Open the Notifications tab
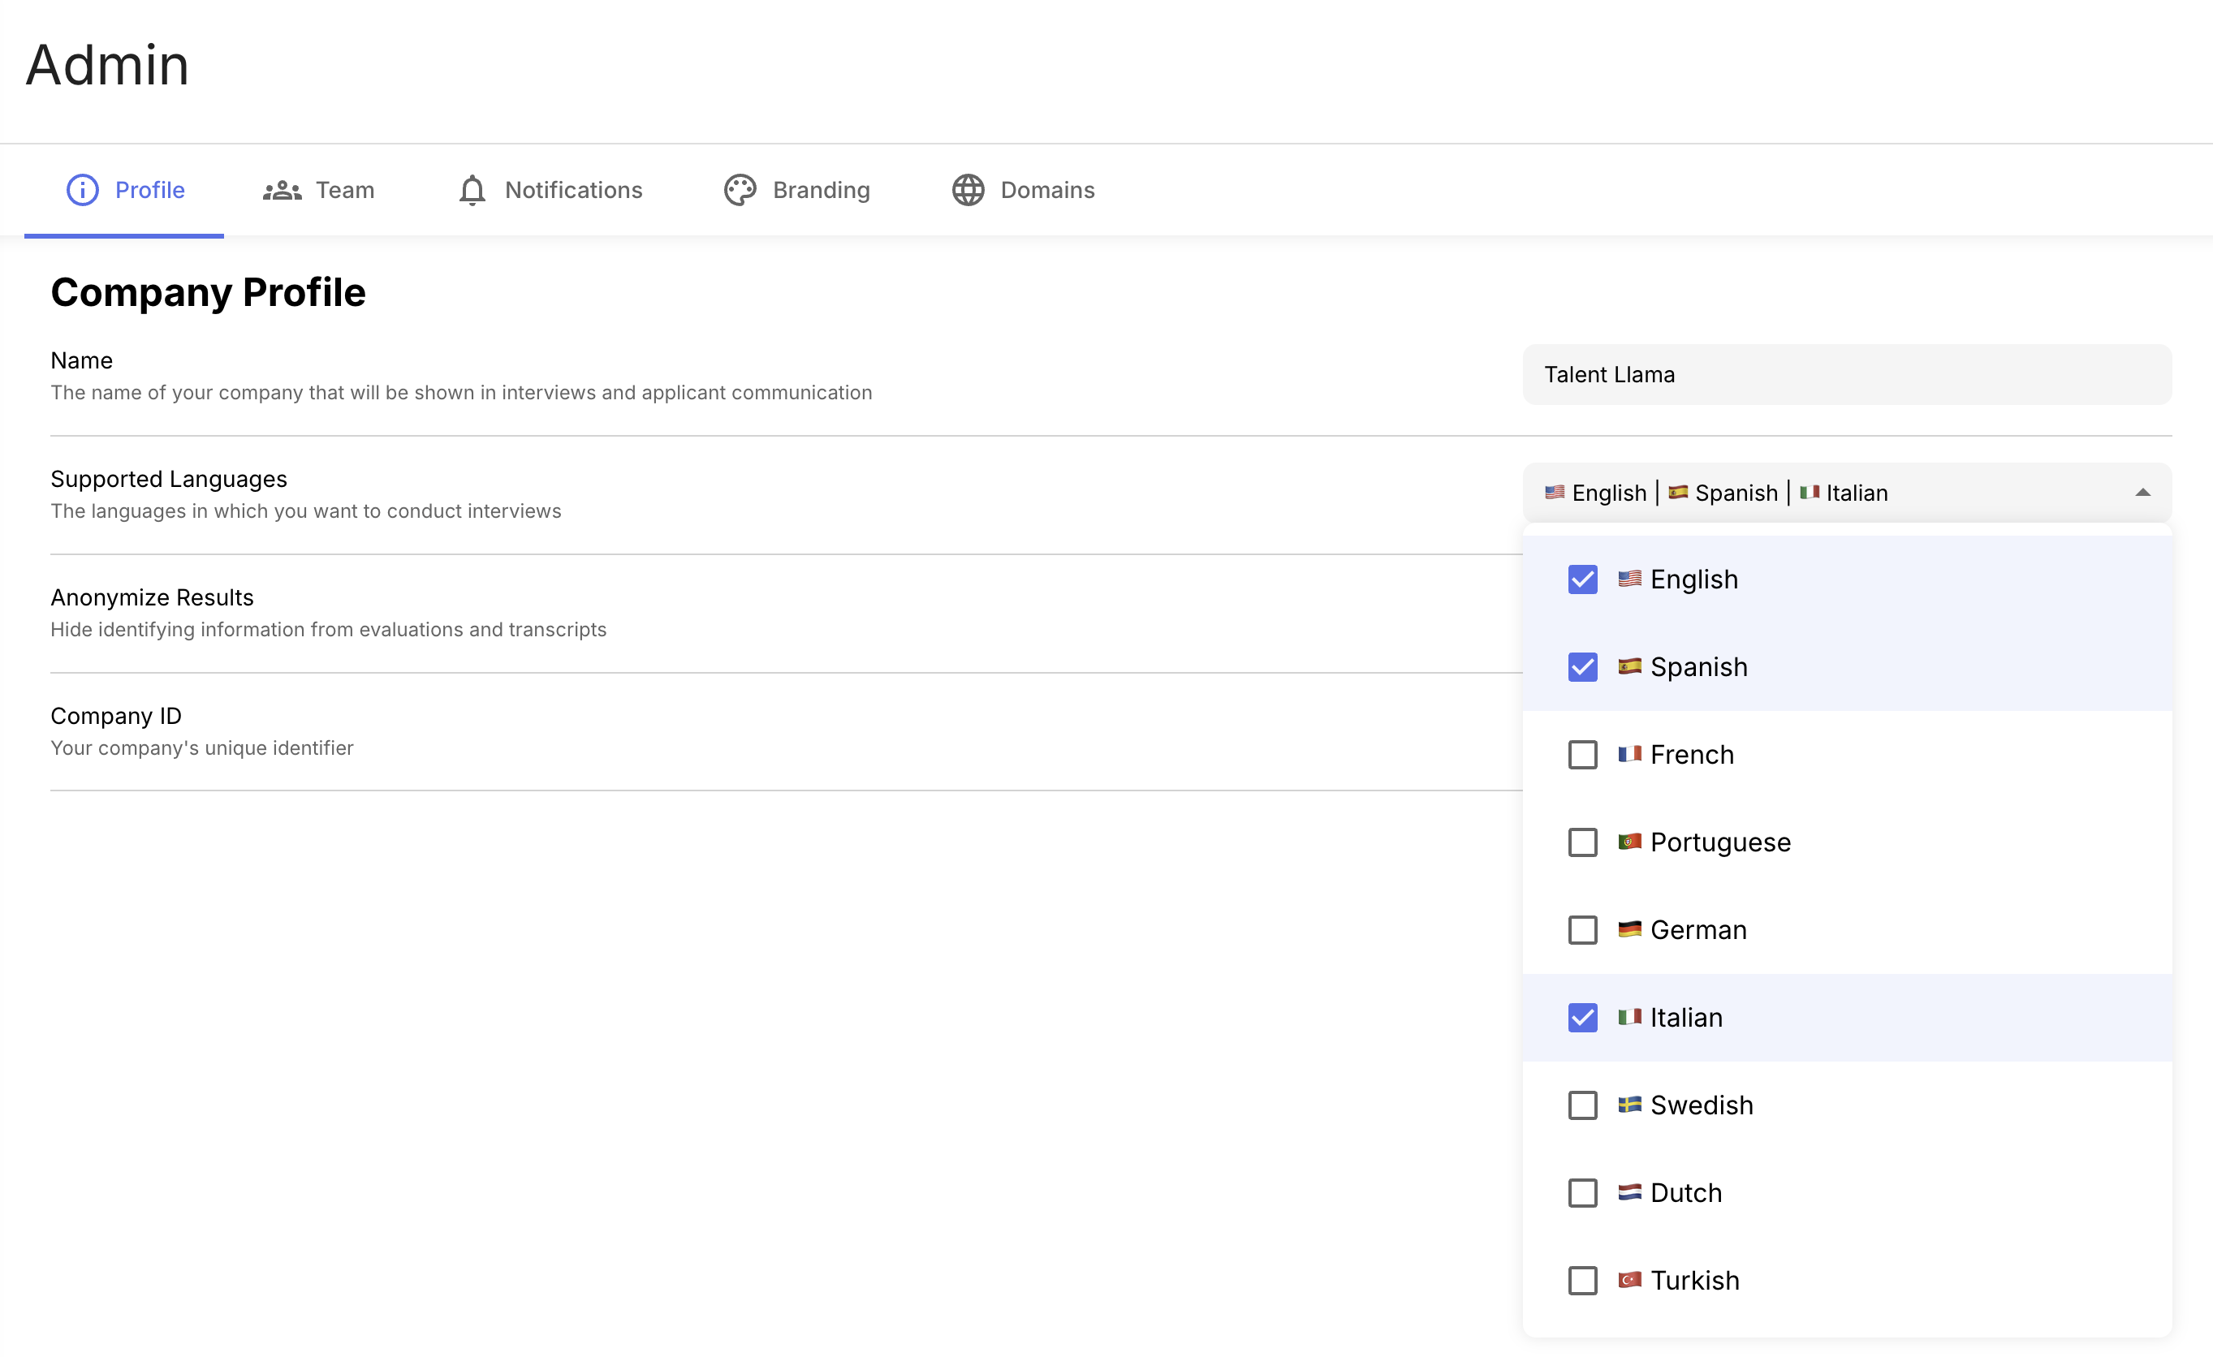2213x1357 pixels. [573, 191]
